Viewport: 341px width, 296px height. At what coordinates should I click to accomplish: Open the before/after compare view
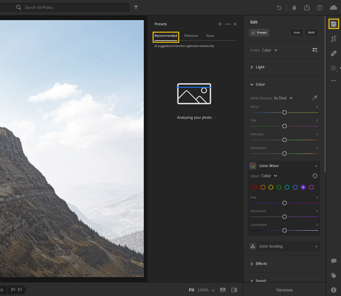pos(234,290)
